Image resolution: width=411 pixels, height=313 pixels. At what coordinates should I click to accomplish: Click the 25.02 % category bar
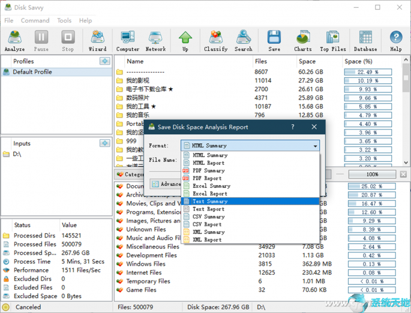tap(371, 186)
